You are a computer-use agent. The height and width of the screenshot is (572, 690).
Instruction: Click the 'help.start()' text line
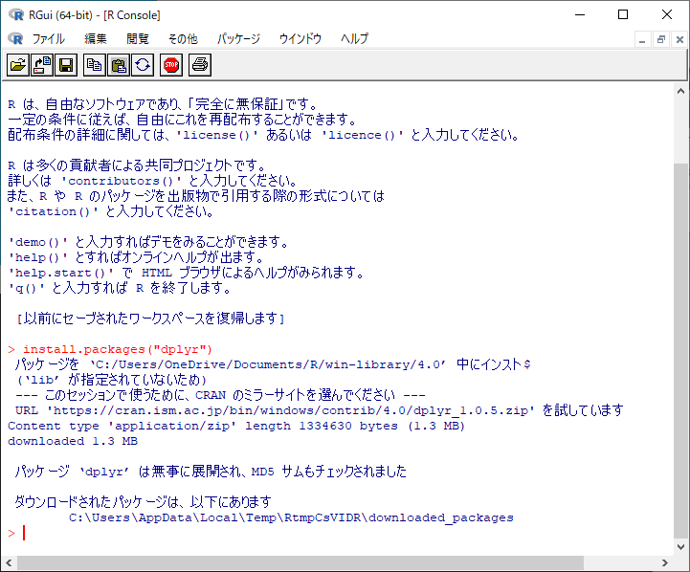(x=187, y=273)
